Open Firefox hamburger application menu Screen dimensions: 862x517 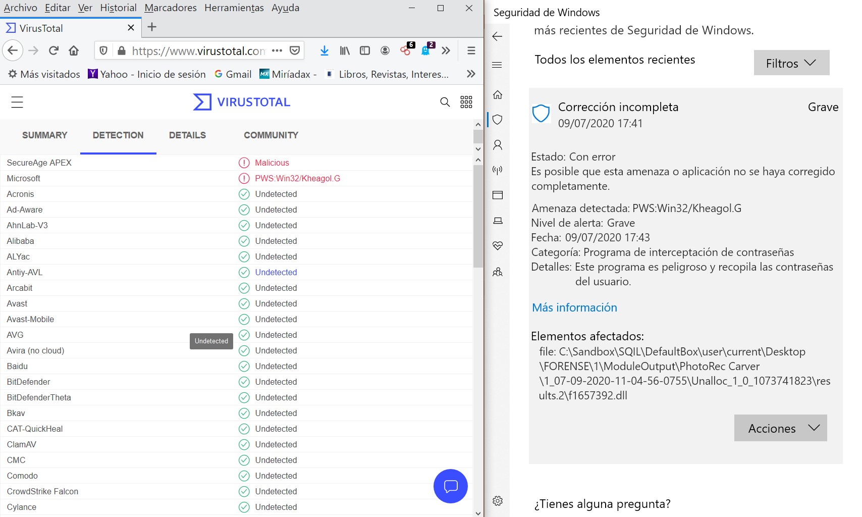pyautogui.click(x=471, y=50)
